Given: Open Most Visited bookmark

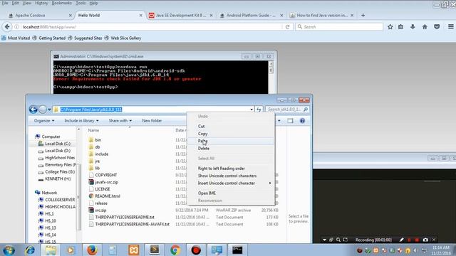Looking at the screenshot, I should 16,38.
